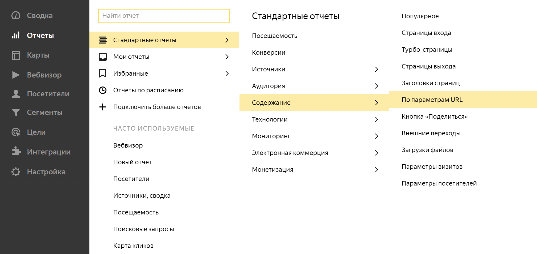The width and height of the screenshot is (537, 254).
Task: Open the Страницы входа report
Action: pyautogui.click(x=426, y=33)
